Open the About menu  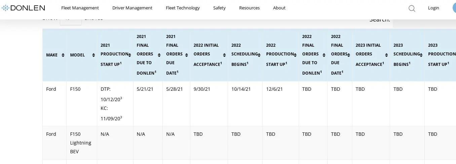[279, 8]
